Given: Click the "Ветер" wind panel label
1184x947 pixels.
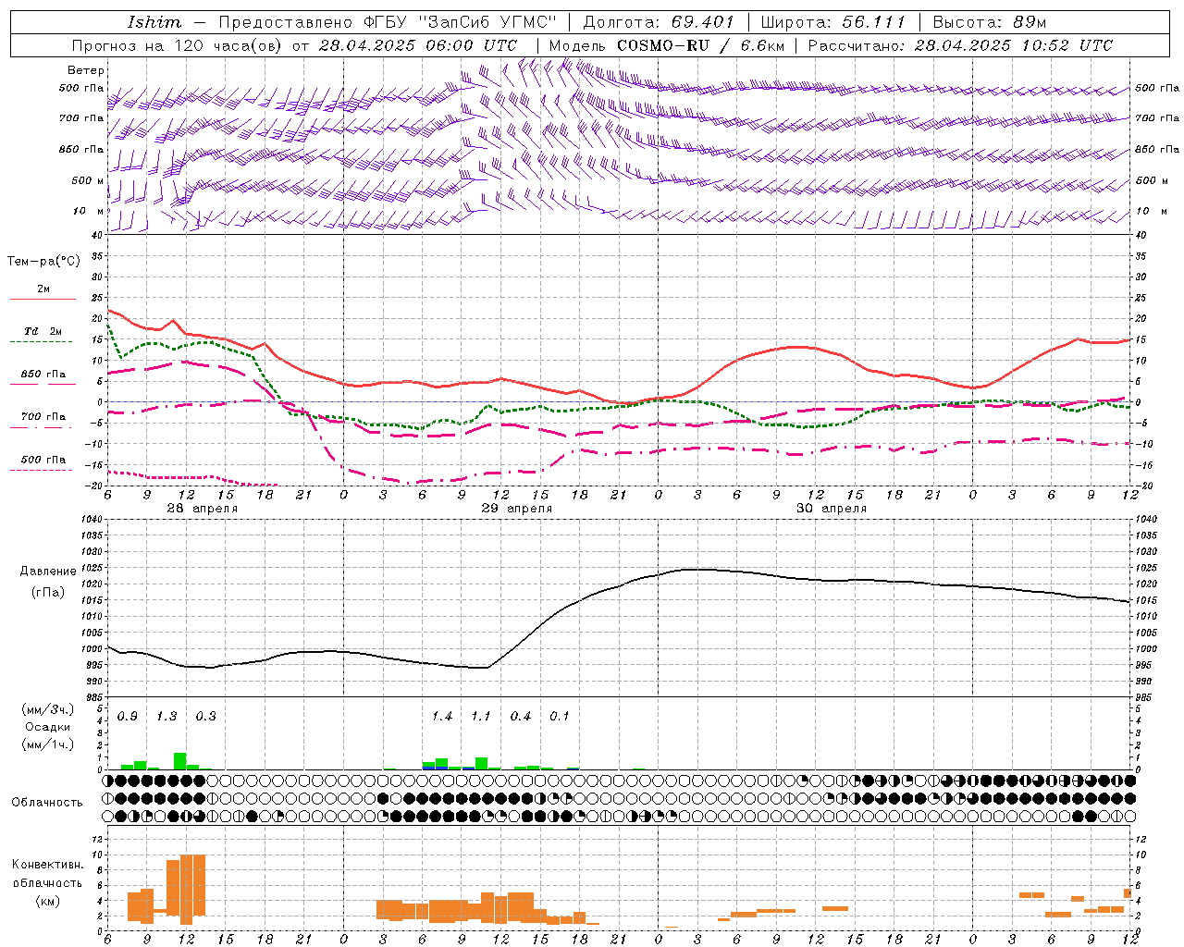Looking at the screenshot, I should 86,70.
